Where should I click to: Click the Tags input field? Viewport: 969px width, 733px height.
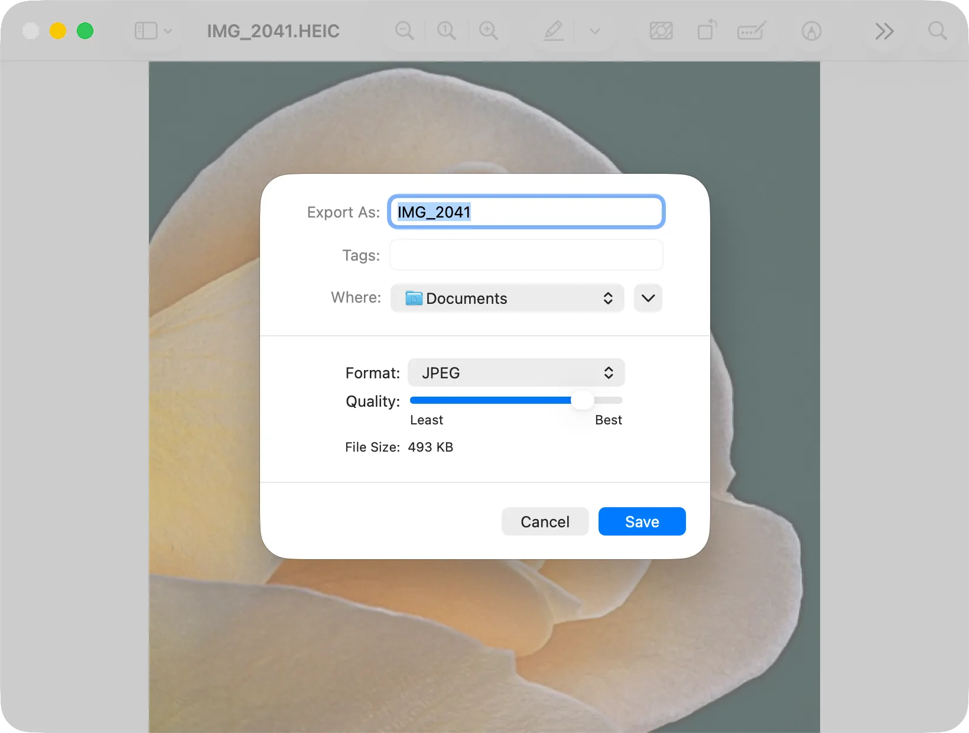tap(526, 255)
